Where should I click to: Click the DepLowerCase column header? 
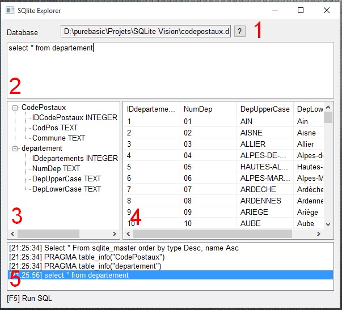[x=310, y=109]
